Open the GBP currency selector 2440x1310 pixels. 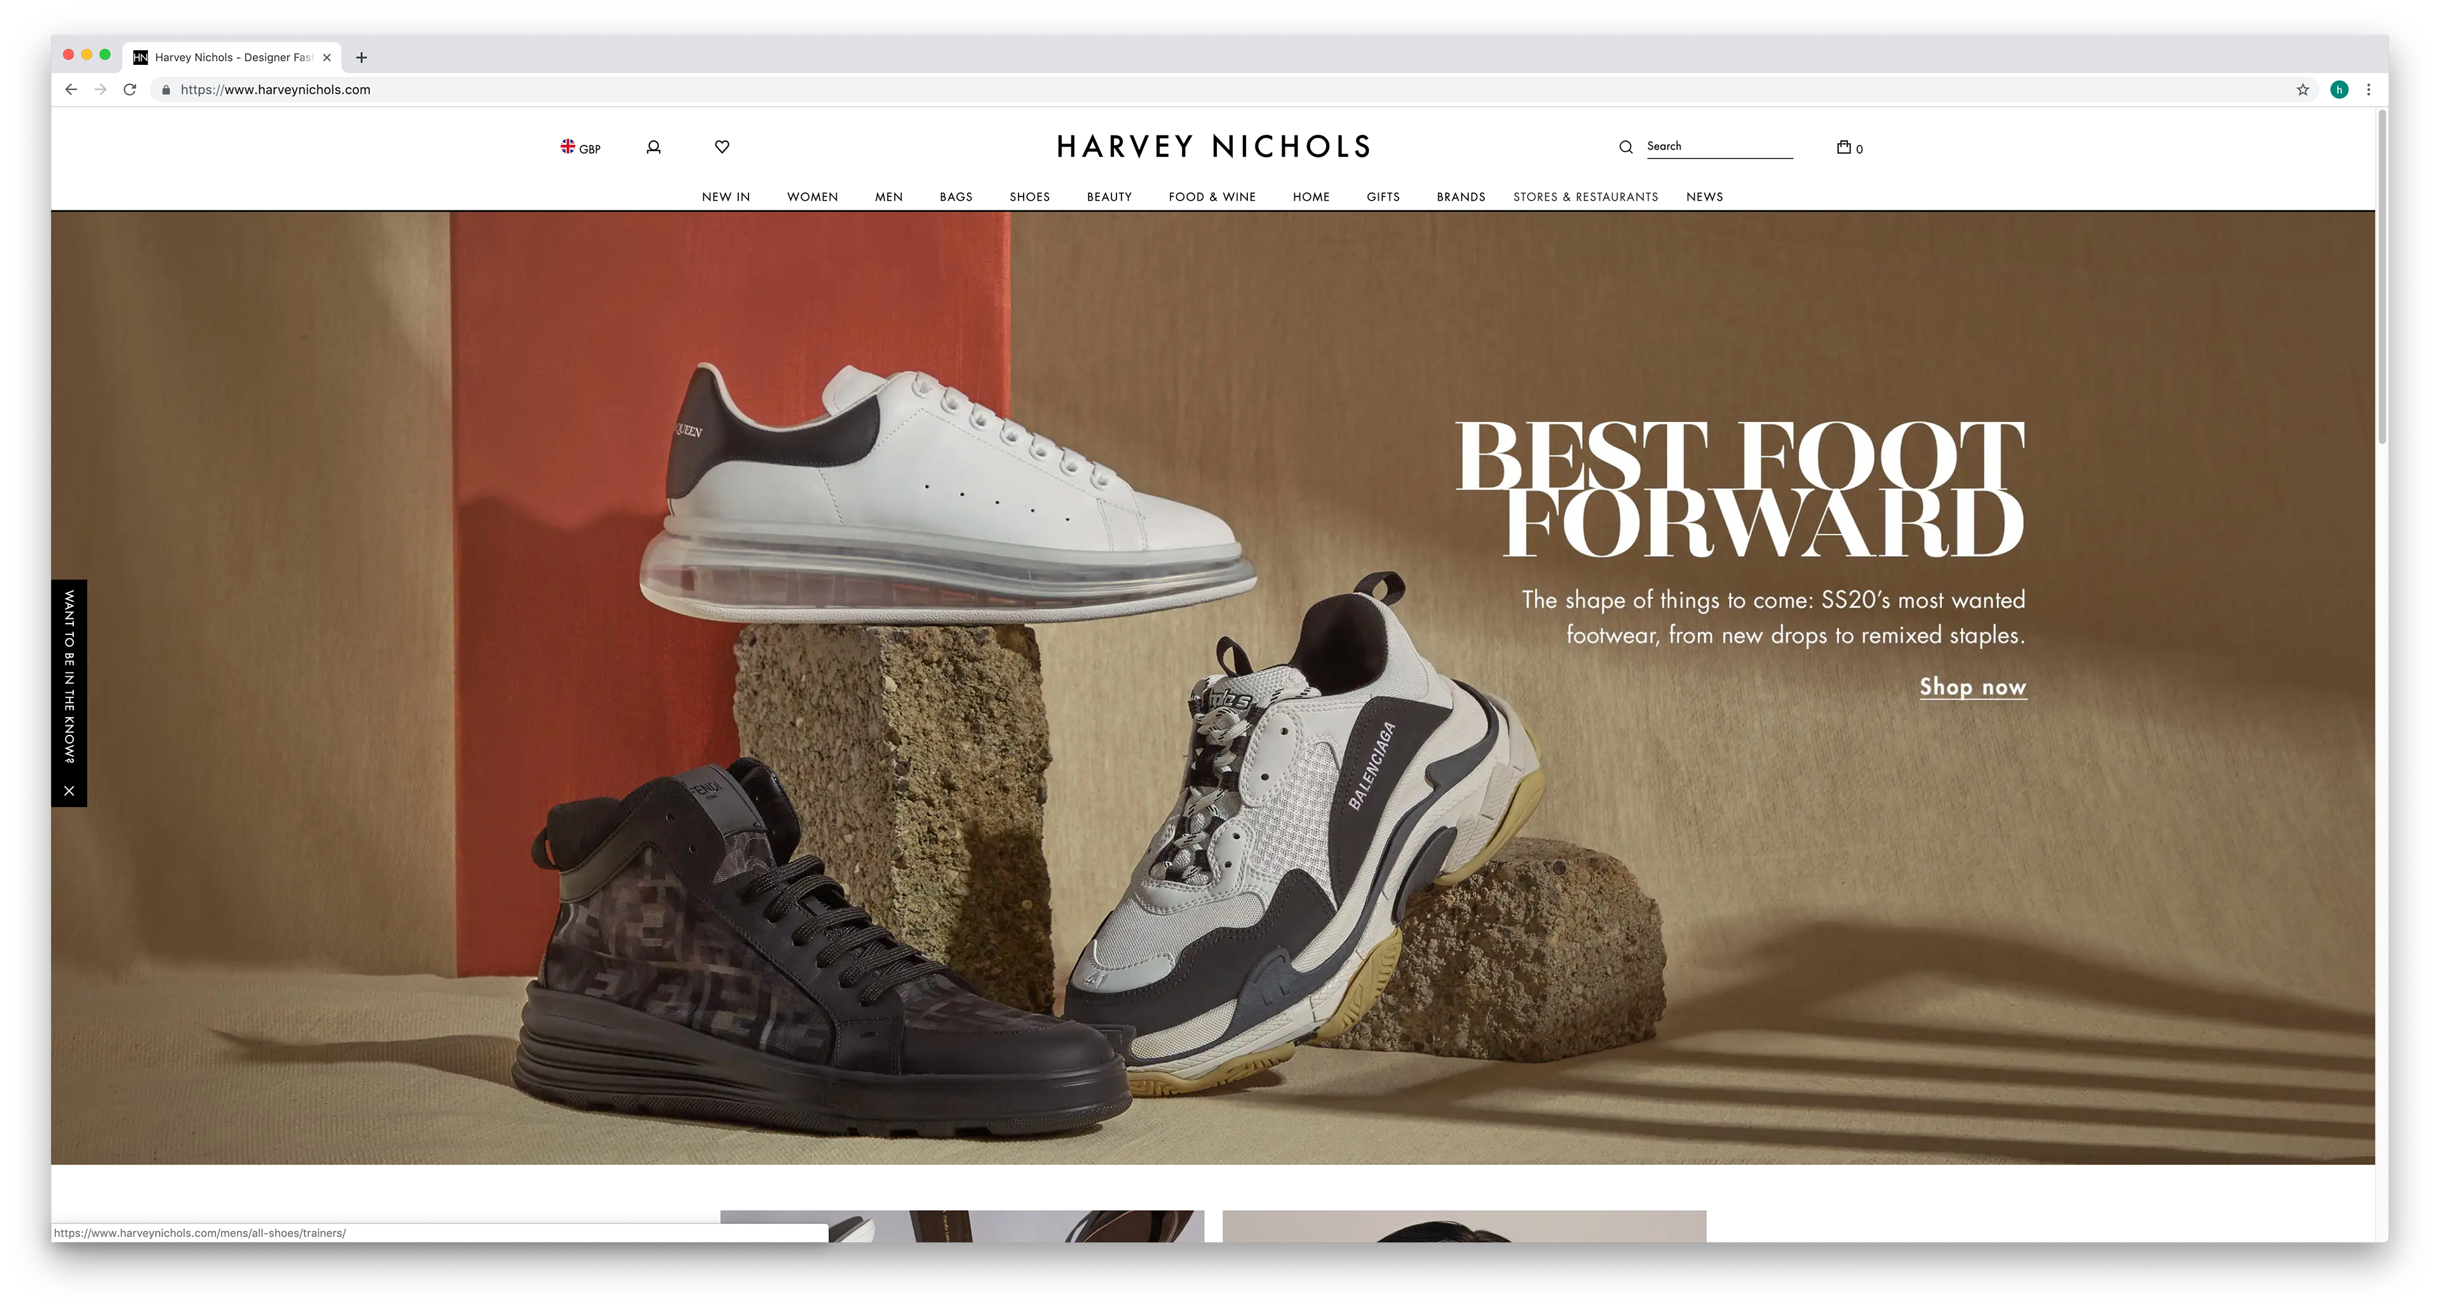point(581,147)
